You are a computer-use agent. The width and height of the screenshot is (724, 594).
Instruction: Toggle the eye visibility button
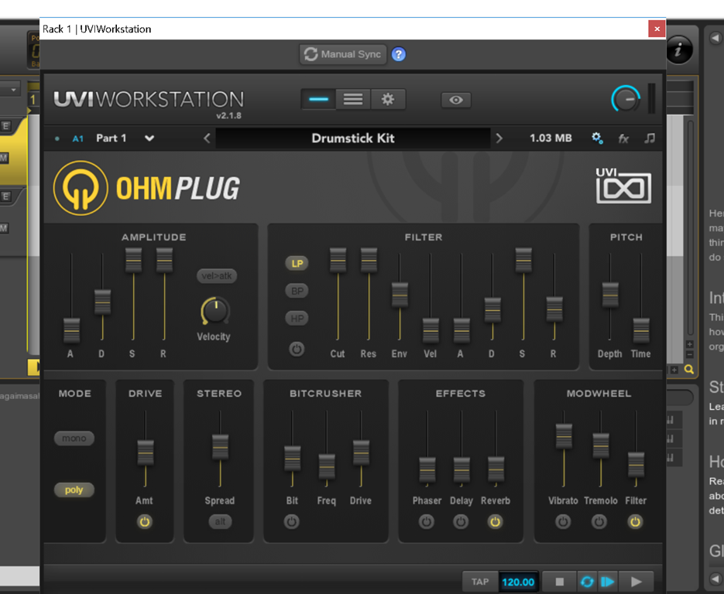(x=456, y=100)
